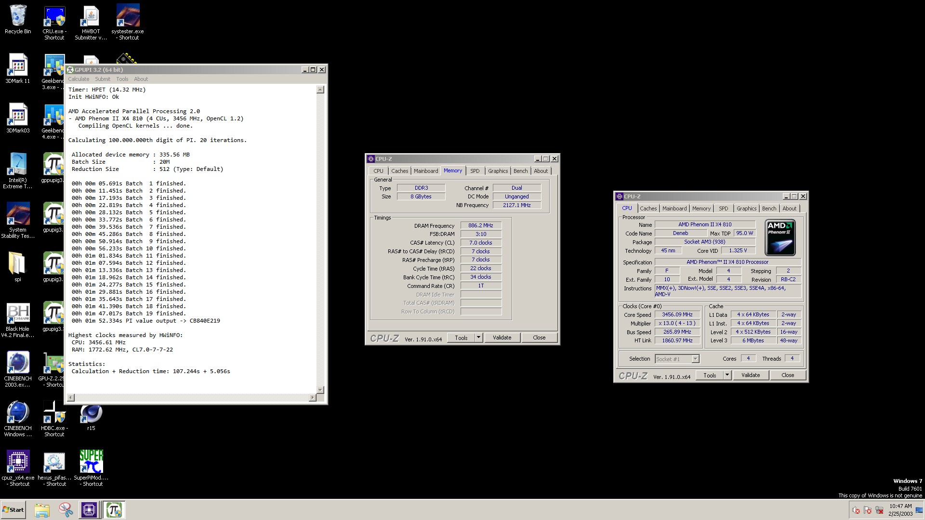Image resolution: width=925 pixels, height=520 pixels.
Task: Open Submit menu in GPUPI
Action: [103, 79]
